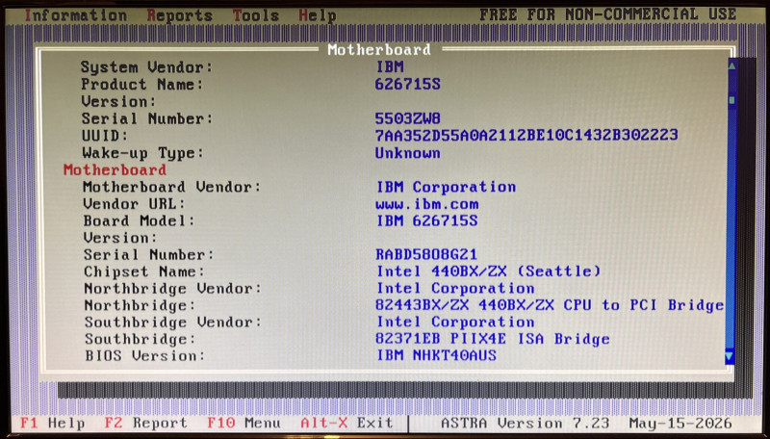Select the 82371EB PIIX4E ISA Bridge value
This screenshot has width=770, height=439.
coord(493,339)
